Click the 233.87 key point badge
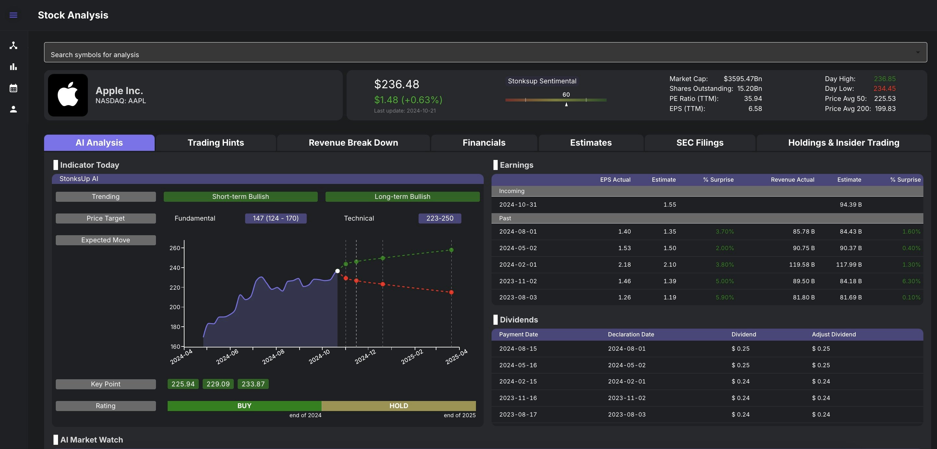Viewport: 937px width, 449px height. tap(253, 384)
